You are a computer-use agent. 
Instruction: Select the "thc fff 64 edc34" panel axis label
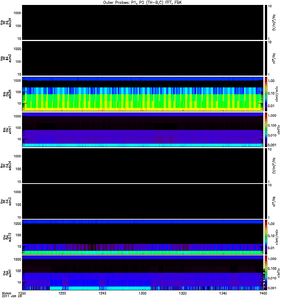tap(6, 166)
